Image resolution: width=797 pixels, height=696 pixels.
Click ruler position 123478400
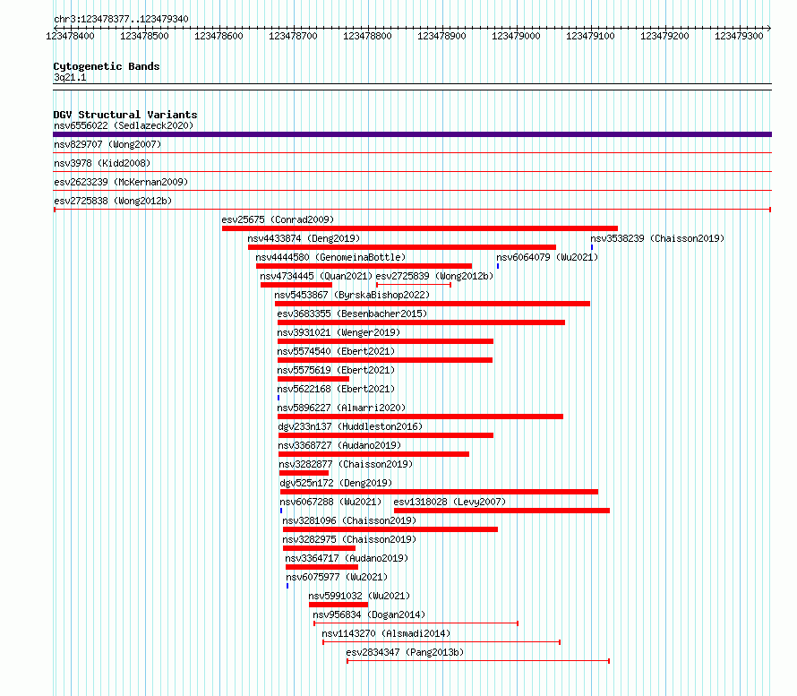point(70,36)
